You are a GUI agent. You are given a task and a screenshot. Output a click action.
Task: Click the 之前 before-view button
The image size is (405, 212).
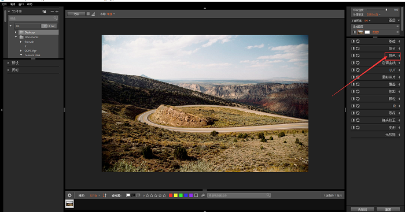click(76, 14)
